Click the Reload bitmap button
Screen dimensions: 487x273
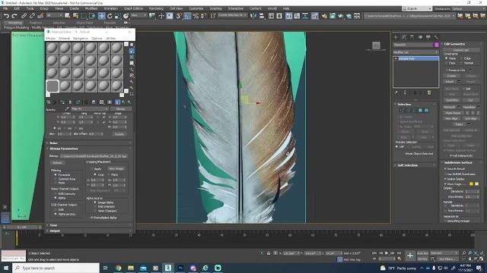pyautogui.click(x=57, y=162)
